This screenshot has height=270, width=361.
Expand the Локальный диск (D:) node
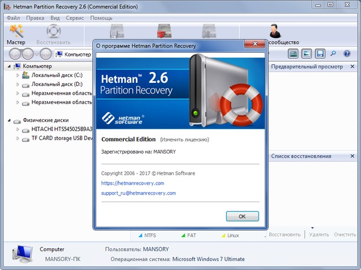coord(16,85)
